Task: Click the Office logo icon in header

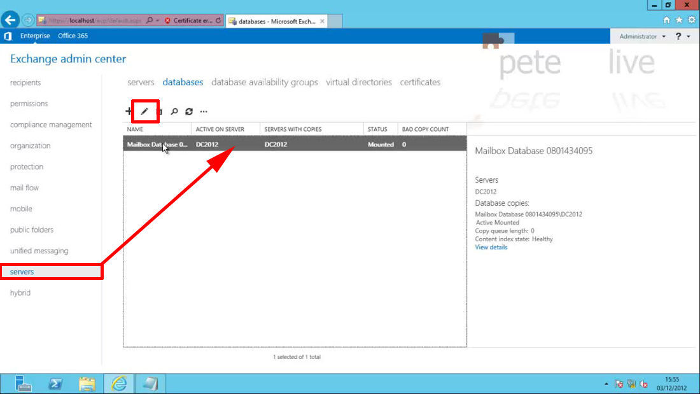Action: (x=8, y=36)
